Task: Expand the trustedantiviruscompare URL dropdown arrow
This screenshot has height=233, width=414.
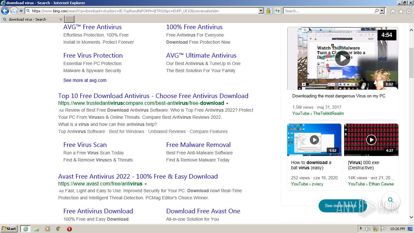Action: click(227, 103)
